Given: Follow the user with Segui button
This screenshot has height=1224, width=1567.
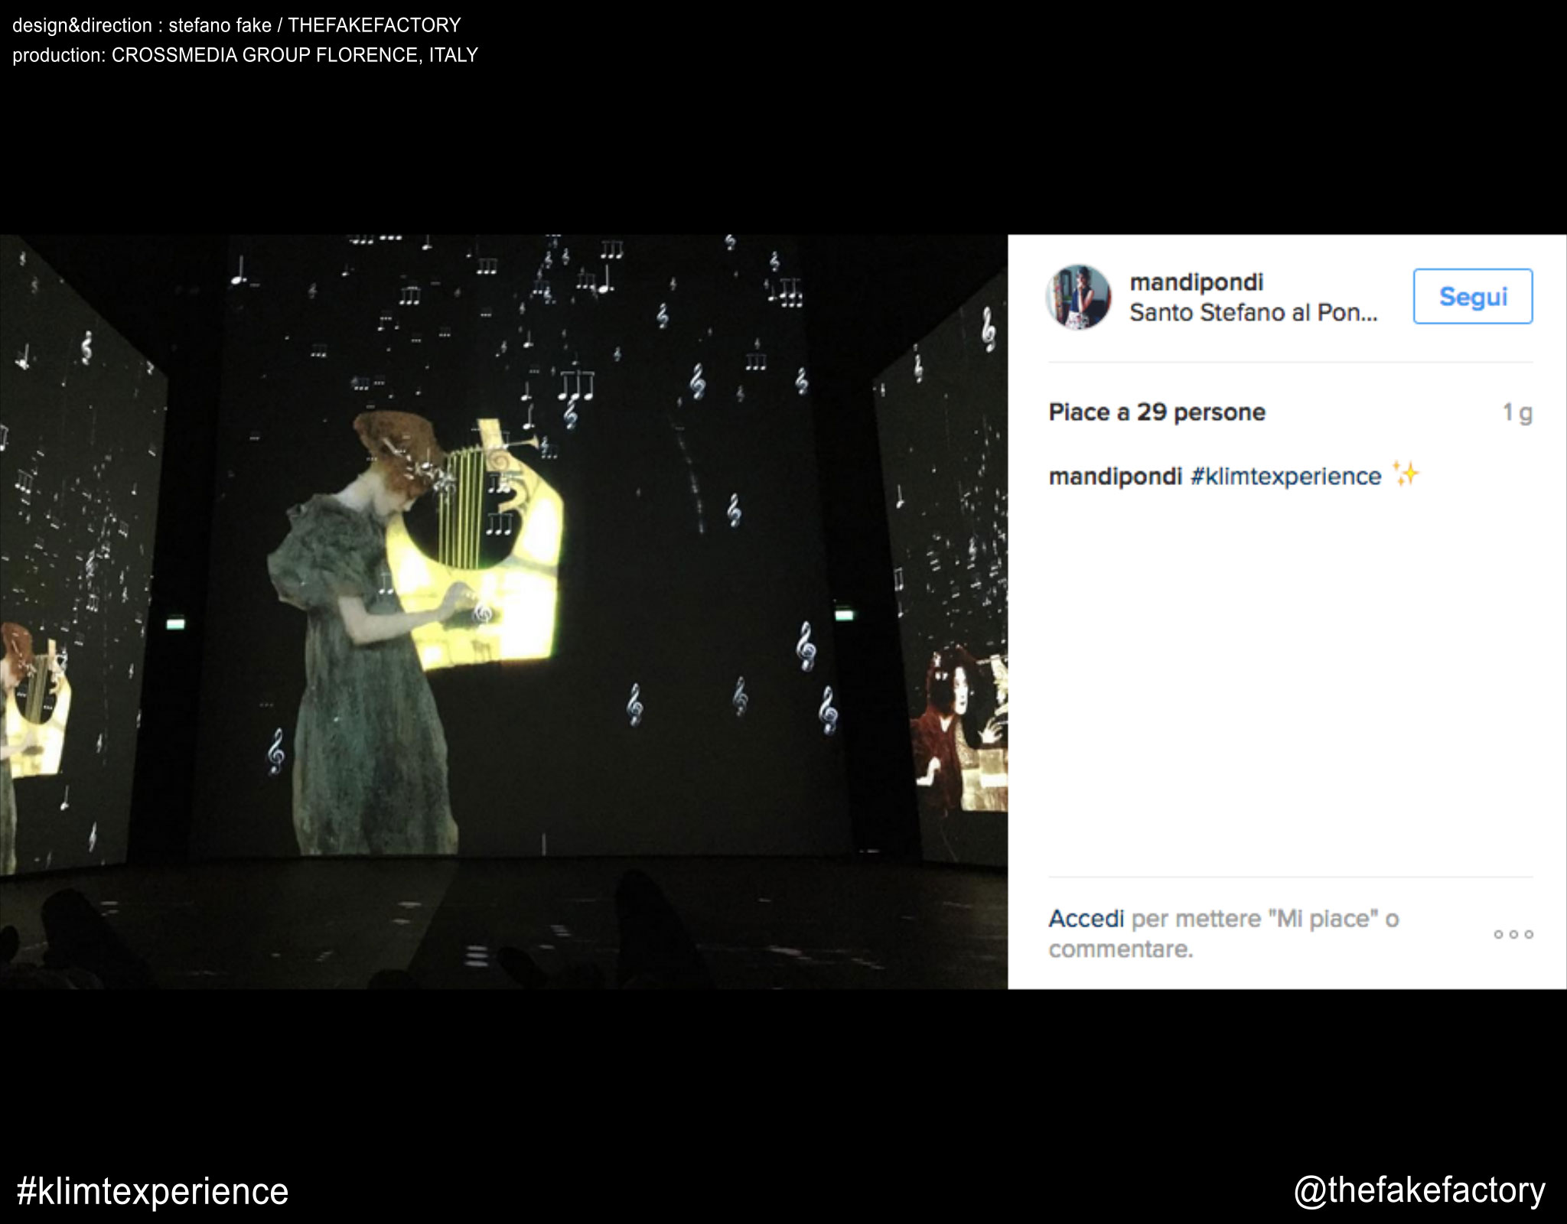Looking at the screenshot, I should pos(1473,296).
